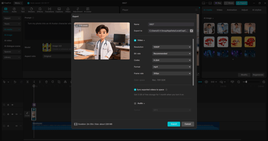Open the Resolution 1080P dropdown
Screen dimensions: 268x141
[172, 47]
